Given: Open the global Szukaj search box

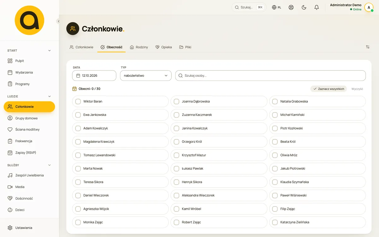Looking at the screenshot, I should click(249, 7).
